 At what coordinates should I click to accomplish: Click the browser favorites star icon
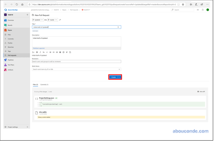point(183,5)
